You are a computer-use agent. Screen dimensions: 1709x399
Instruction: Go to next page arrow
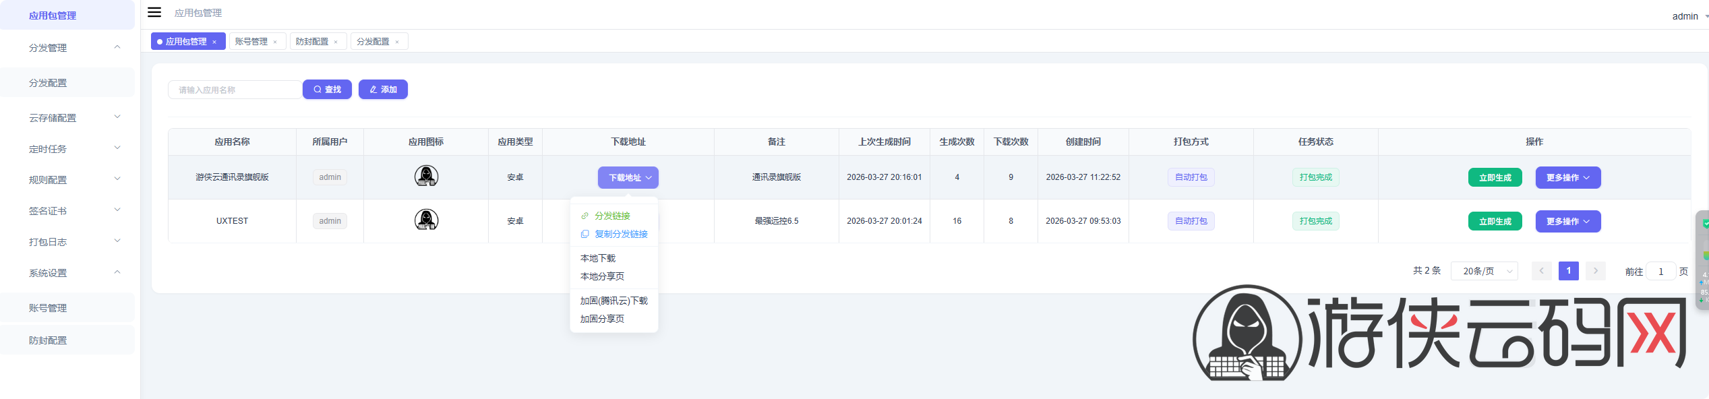pos(1595,271)
